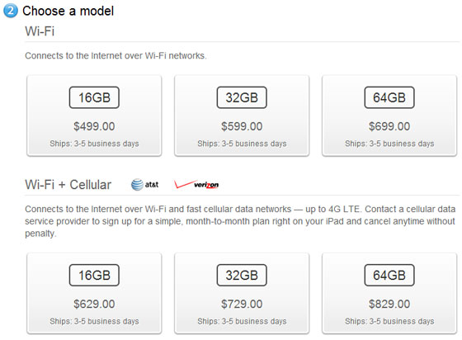The image size is (462, 340).
Task: Choose the Cellular 32GB model at $729.00
Action: (242, 293)
